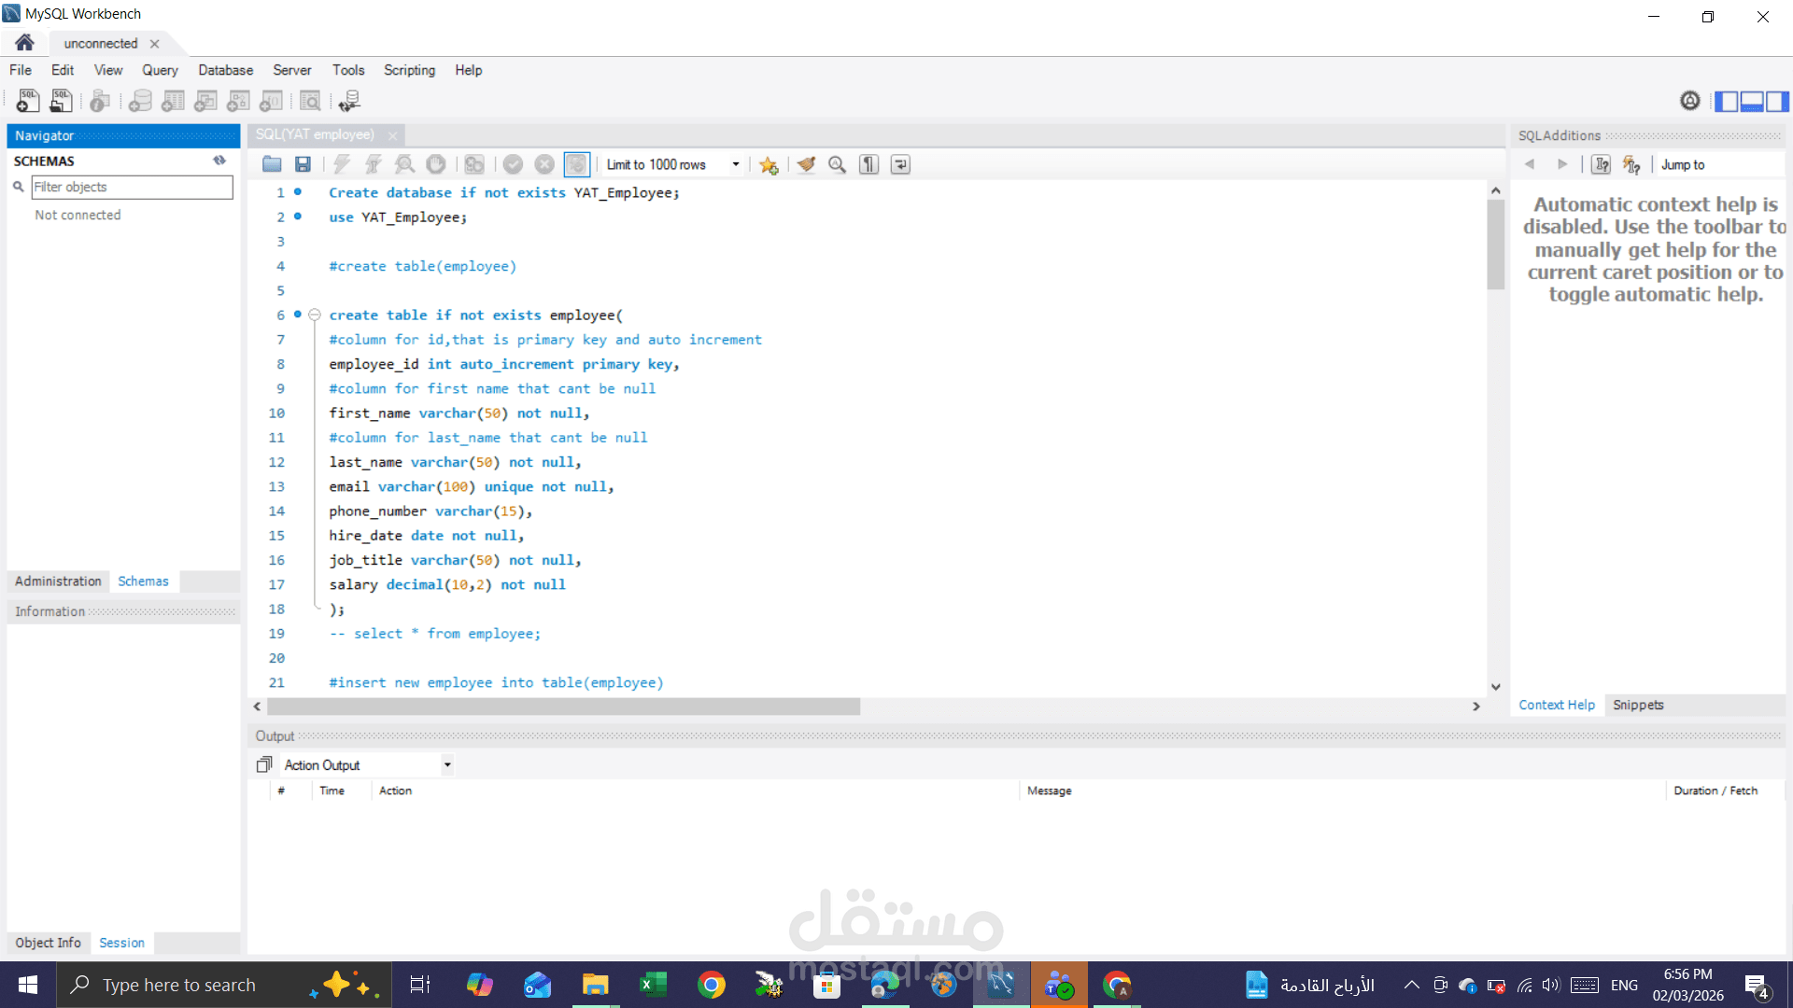Create a new SQL tab for executing queries
The width and height of the screenshot is (1793, 1008).
point(27,101)
